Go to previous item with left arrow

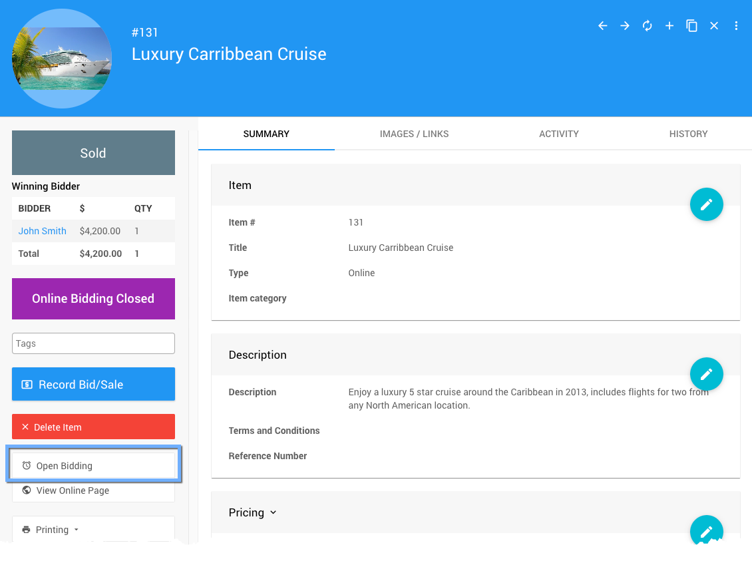pos(602,26)
